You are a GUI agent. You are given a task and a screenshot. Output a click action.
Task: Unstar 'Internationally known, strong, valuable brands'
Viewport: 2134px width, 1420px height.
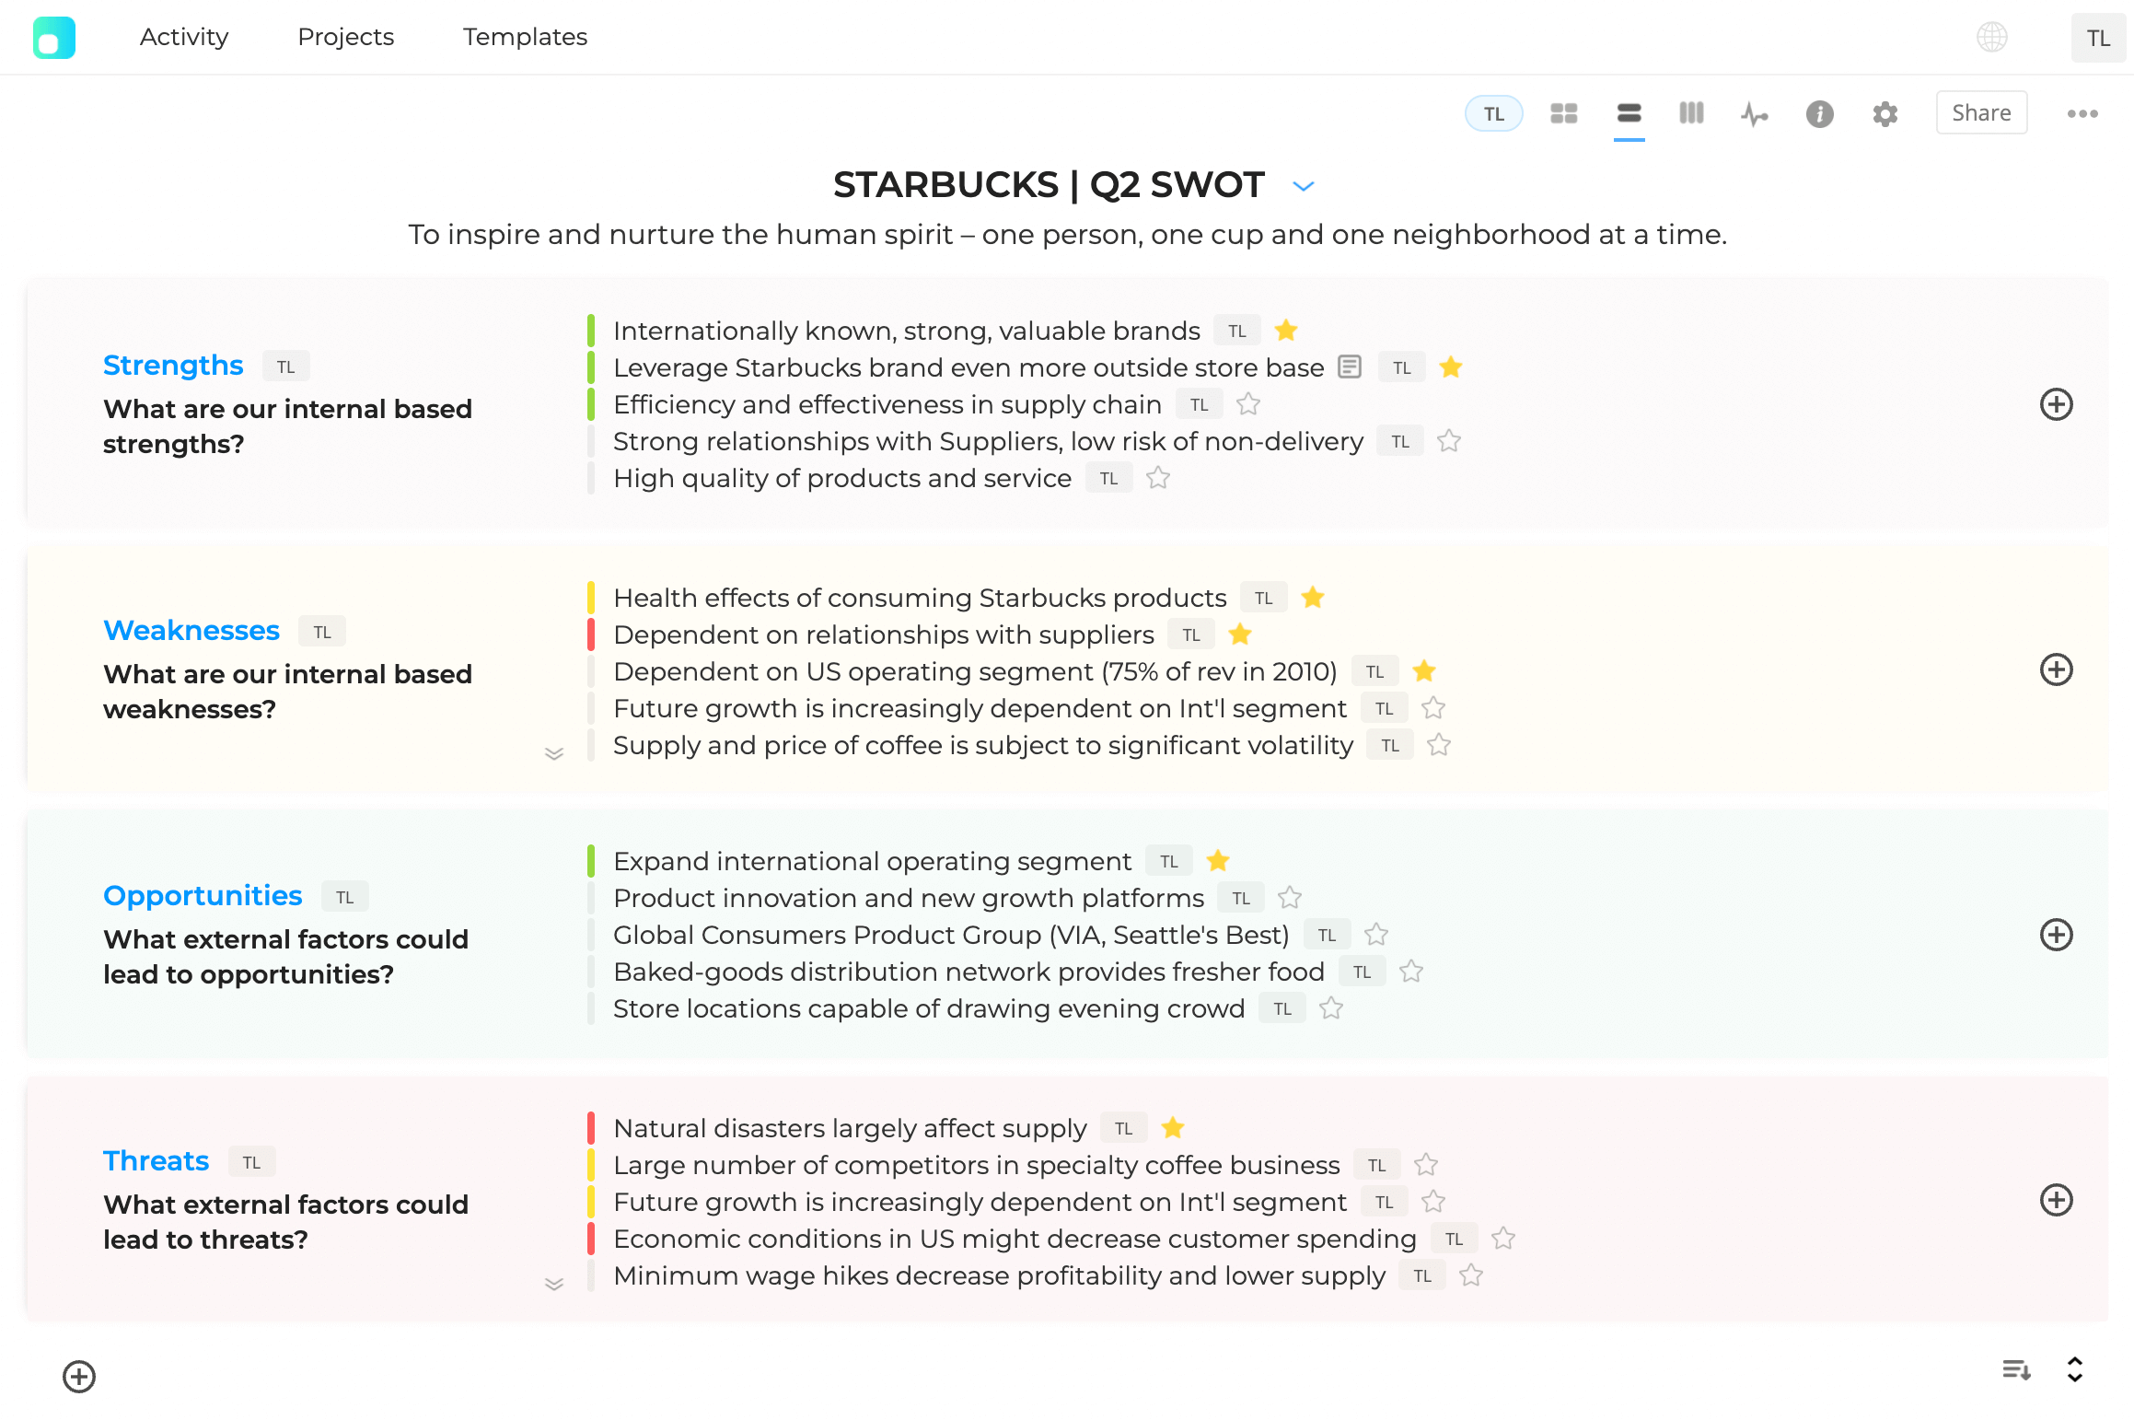tap(1285, 330)
